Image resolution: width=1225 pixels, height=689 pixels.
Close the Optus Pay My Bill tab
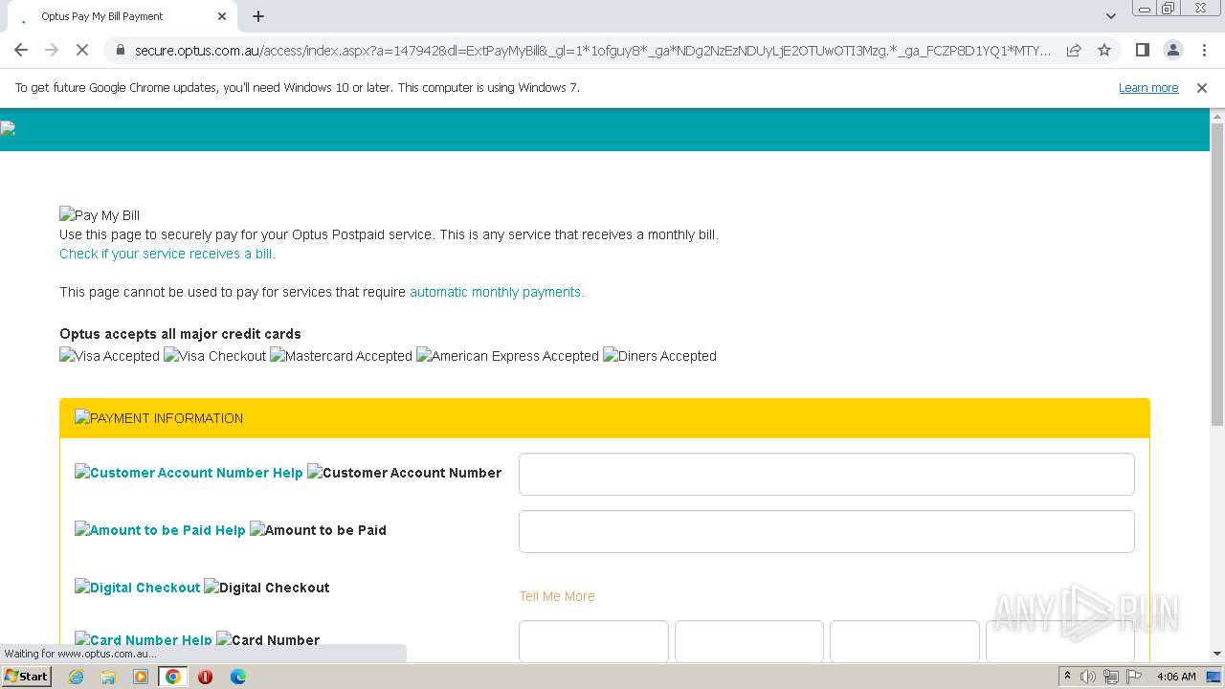222,16
